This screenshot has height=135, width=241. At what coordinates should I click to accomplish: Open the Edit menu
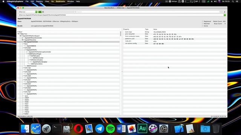pyautogui.click(x=32, y=1)
